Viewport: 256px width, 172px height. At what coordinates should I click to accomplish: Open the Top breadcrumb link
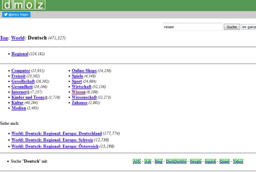4,38
